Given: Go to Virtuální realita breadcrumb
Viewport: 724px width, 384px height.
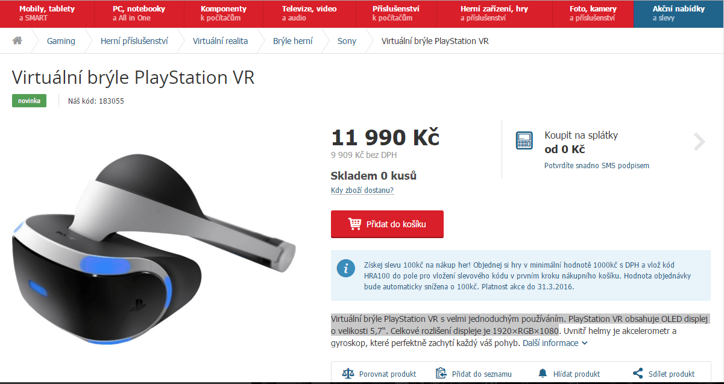Looking at the screenshot, I should [220, 41].
